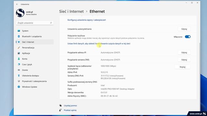
Task: Click the Ułatwienia dostępu accessibility icon
Action: [19, 76]
